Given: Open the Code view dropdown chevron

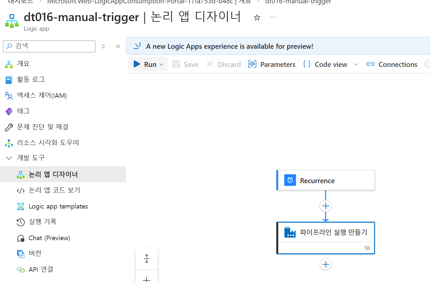Looking at the screenshot, I should click(x=356, y=64).
